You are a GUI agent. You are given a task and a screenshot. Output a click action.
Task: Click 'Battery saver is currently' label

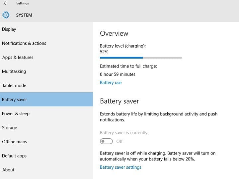124,133
